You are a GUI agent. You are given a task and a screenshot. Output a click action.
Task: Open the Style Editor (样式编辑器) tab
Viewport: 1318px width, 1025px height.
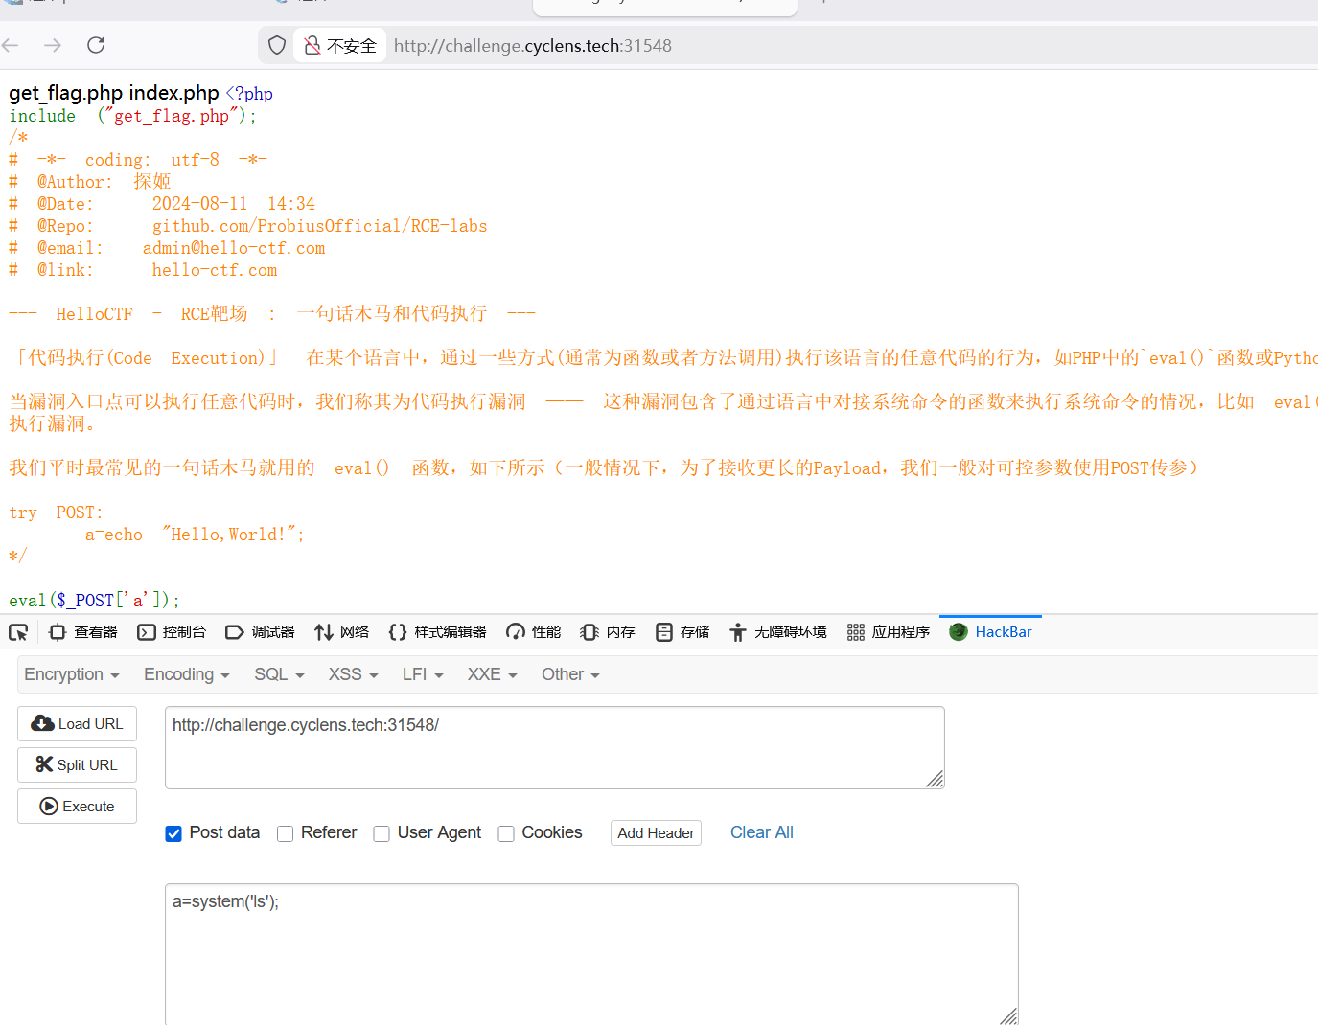[x=438, y=632]
